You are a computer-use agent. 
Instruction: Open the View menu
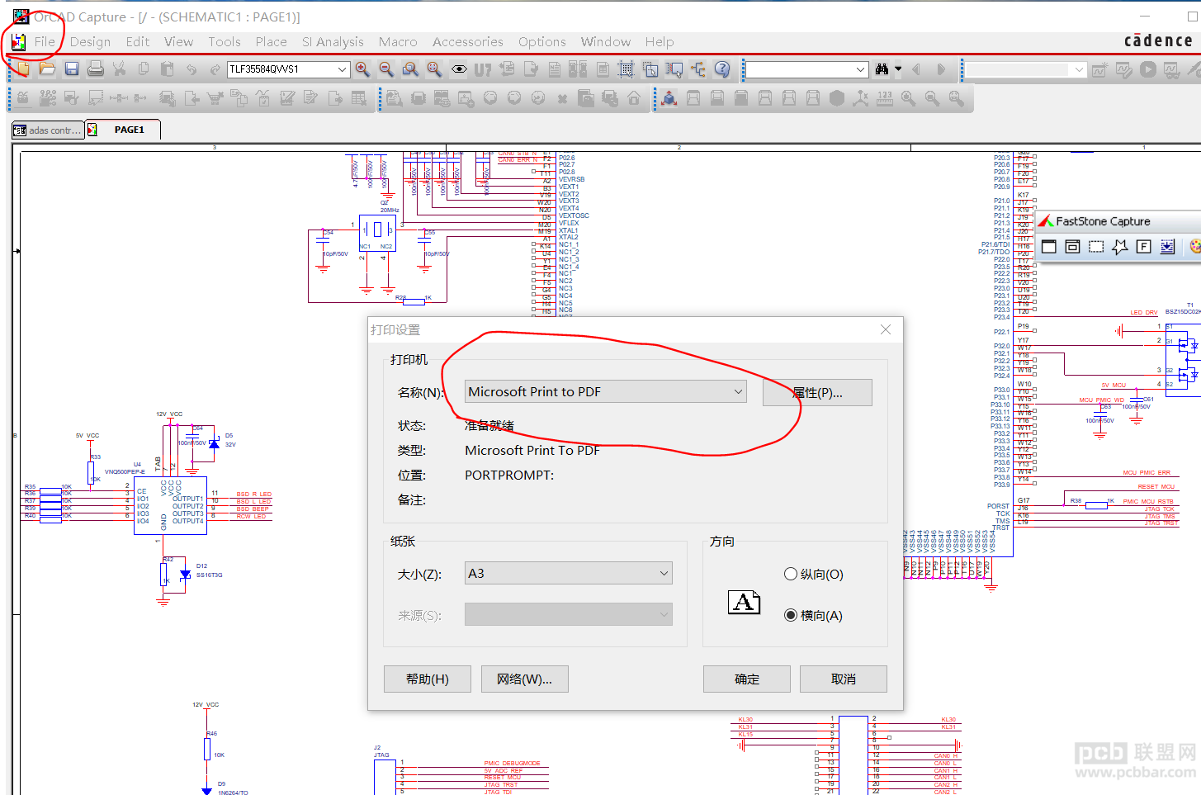coord(178,41)
